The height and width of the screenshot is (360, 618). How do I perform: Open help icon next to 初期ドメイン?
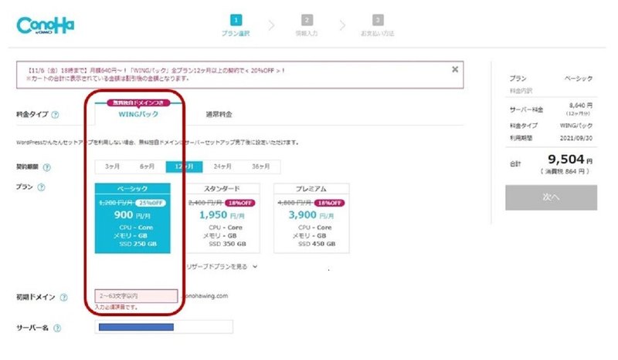point(63,298)
